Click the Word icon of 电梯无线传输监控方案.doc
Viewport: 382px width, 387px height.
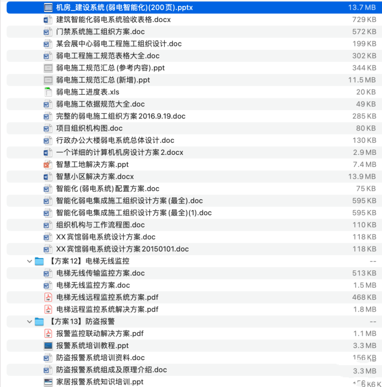[48, 273]
